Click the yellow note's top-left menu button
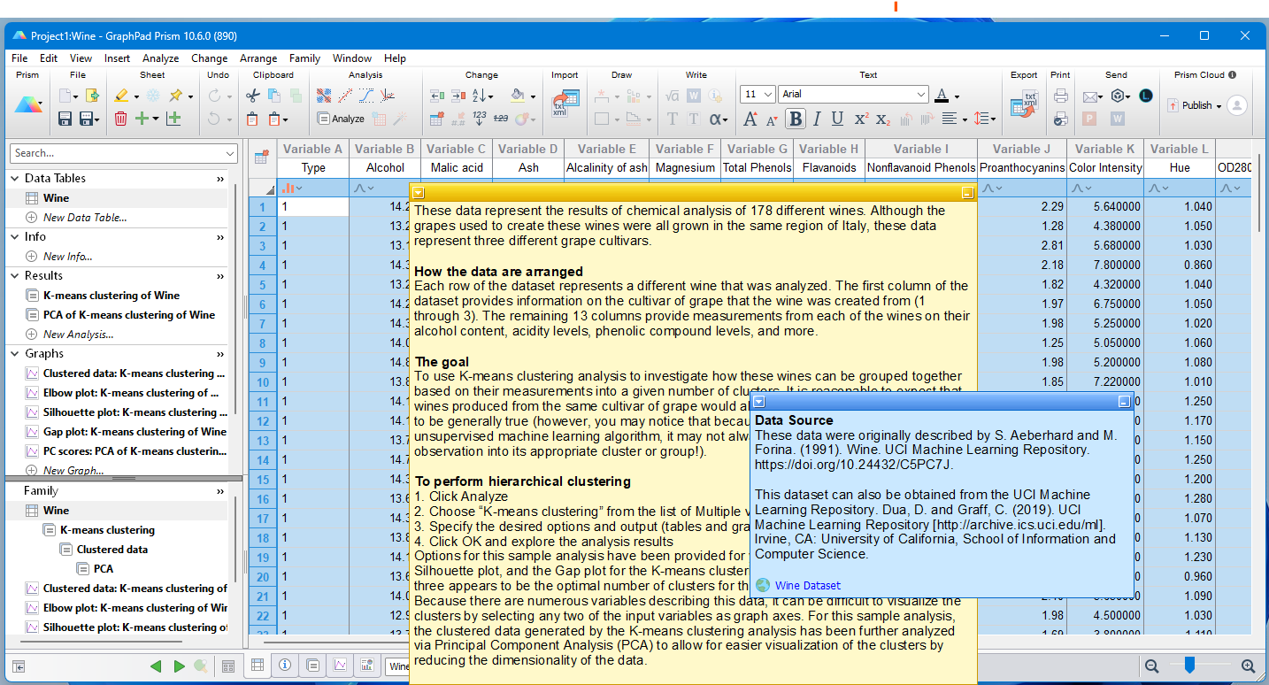Image resolution: width=1269 pixels, height=685 pixels. [x=419, y=192]
